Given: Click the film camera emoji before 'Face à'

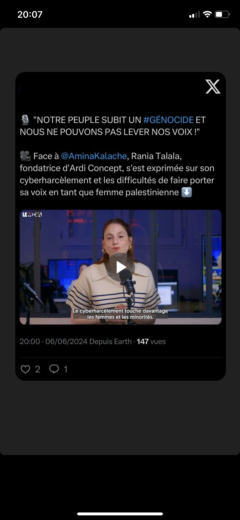Looking at the screenshot, I should click(x=25, y=156).
